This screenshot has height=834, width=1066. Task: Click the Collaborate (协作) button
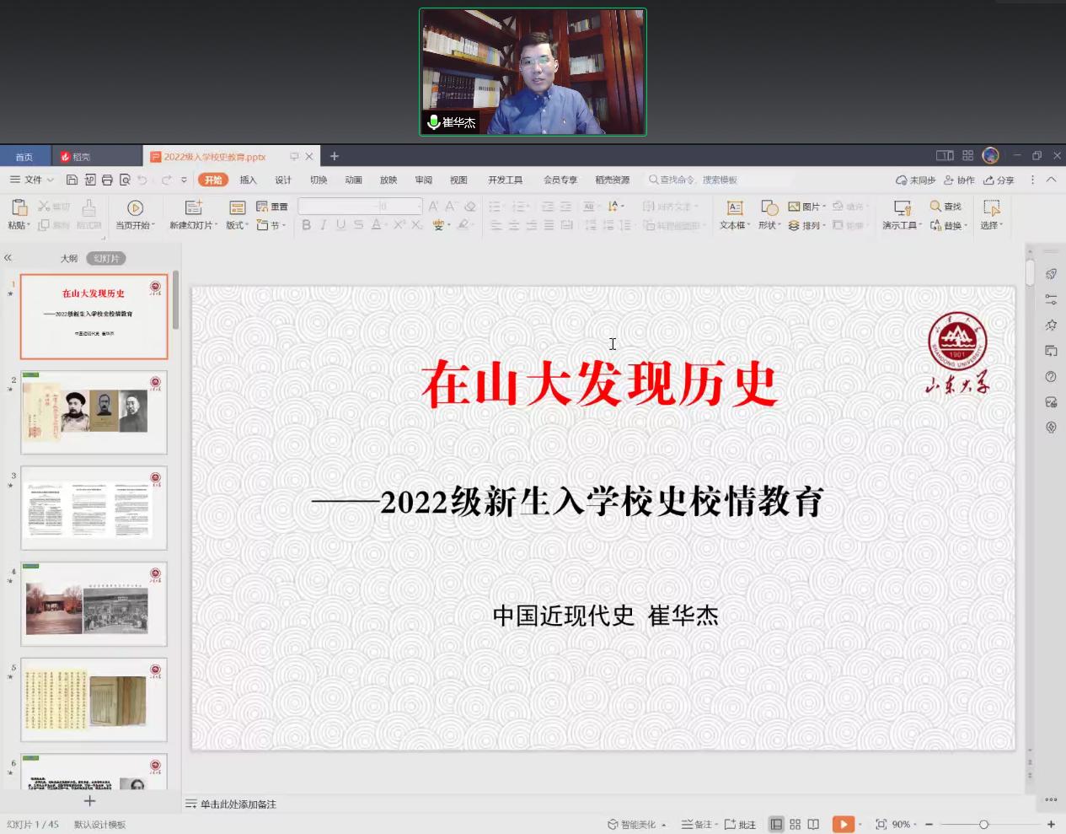[x=959, y=180]
